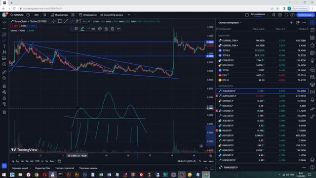Toggle magnet mode in left sidebar
The width and height of the screenshot is (316, 178).
coord(4,86)
